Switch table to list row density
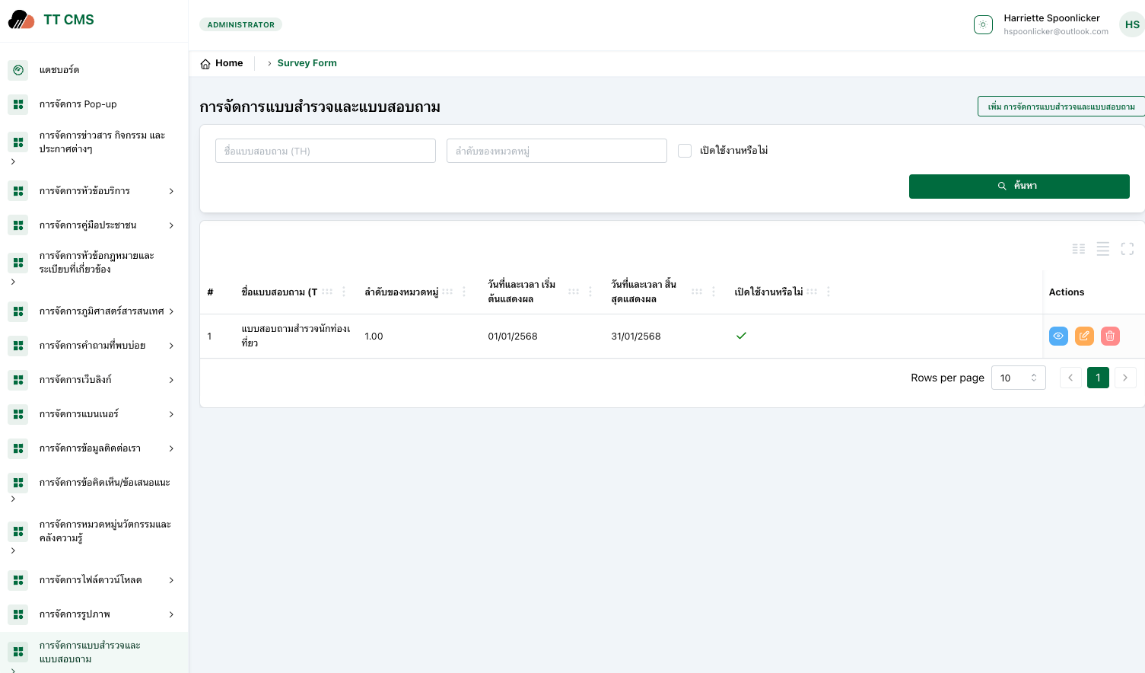1145x673 pixels. (x=1103, y=249)
